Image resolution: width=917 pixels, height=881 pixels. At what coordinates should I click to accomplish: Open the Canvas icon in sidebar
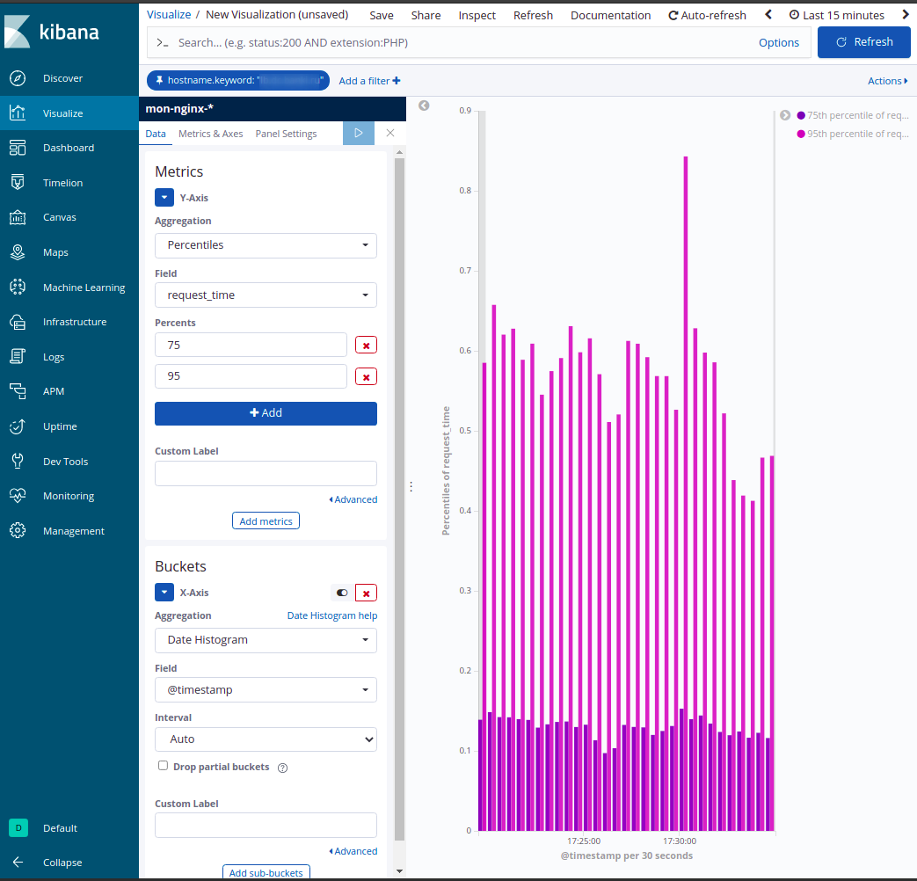click(x=18, y=217)
